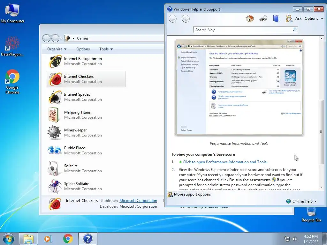This screenshot has height=245, width=327.
Task: Click the Show desktop strip at the taskbar's end
Action: tap(325, 239)
